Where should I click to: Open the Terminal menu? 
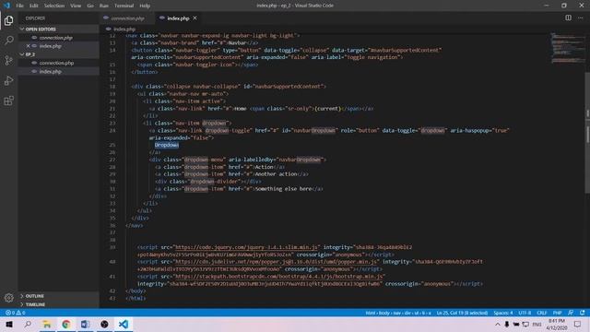click(124, 6)
